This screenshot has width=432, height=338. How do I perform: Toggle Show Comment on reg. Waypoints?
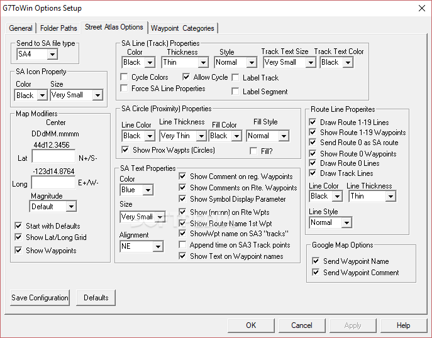(182, 177)
